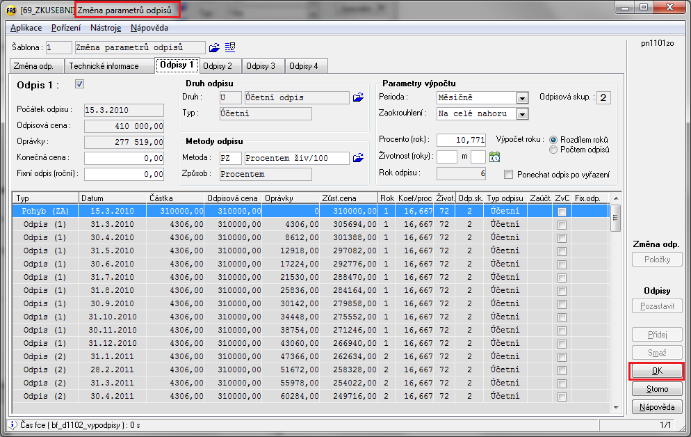Click the template list icon next to Šablona
This screenshot has height=437, width=691.
[230, 48]
